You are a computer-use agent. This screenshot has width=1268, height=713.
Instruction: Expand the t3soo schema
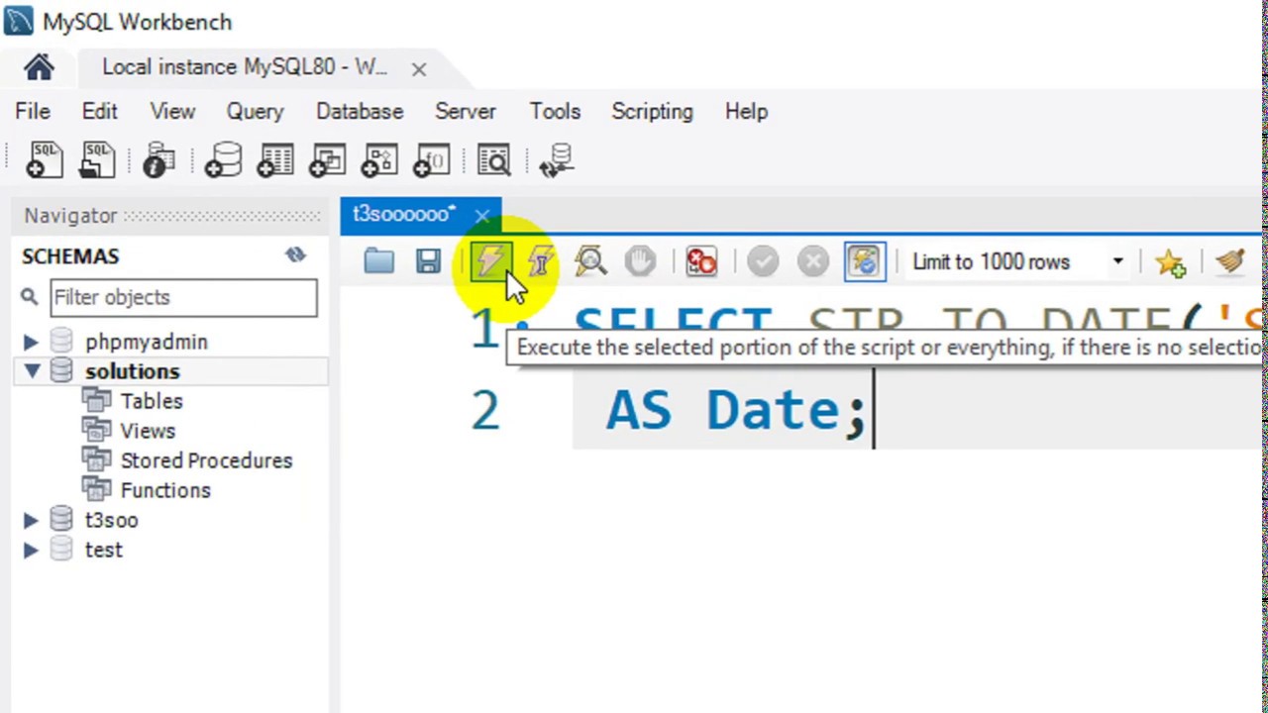[31, 520]
